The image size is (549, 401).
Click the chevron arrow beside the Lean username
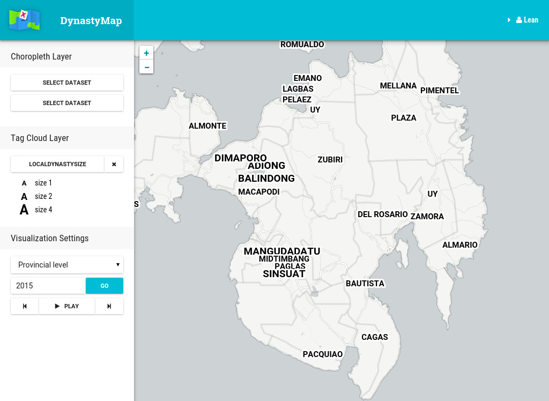(508, 20)
